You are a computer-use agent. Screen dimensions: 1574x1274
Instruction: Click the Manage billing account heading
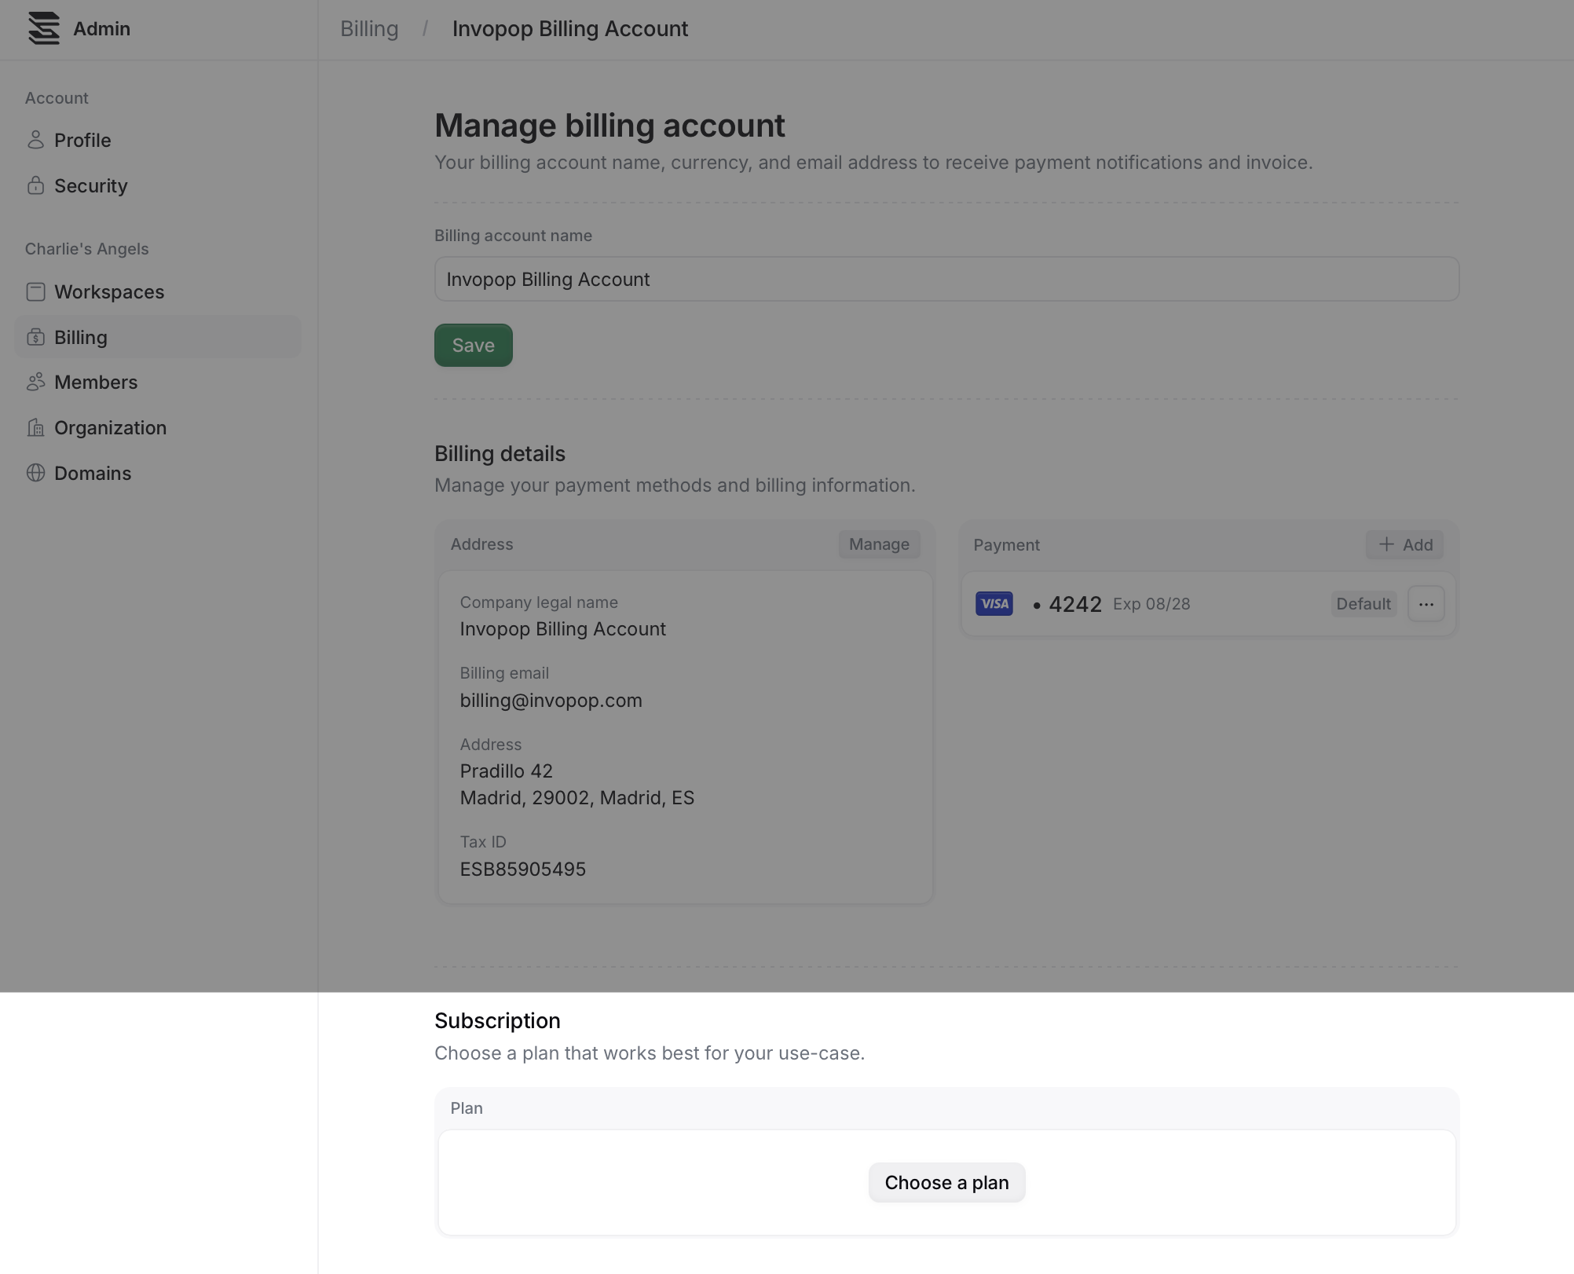(x=609, y=126)
